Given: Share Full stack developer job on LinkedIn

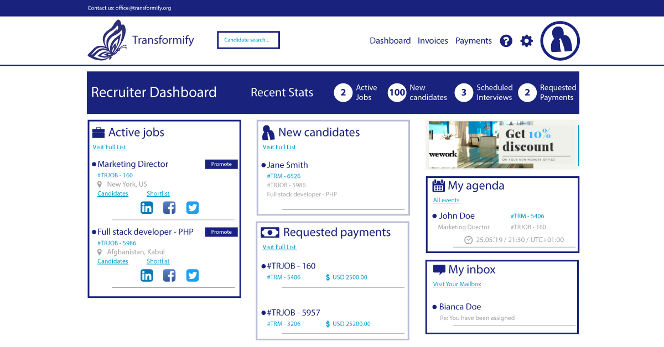Looking at the screenshot, I should tap(147, 275).
